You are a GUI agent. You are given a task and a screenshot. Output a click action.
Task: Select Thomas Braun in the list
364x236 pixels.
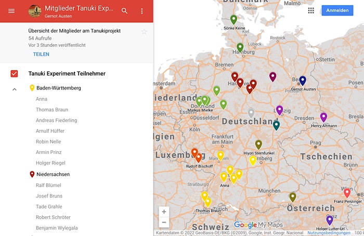[52, 110]
